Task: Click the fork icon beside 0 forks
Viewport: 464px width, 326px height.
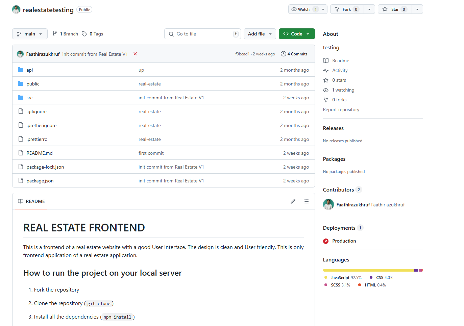Action: pos(326,100)
